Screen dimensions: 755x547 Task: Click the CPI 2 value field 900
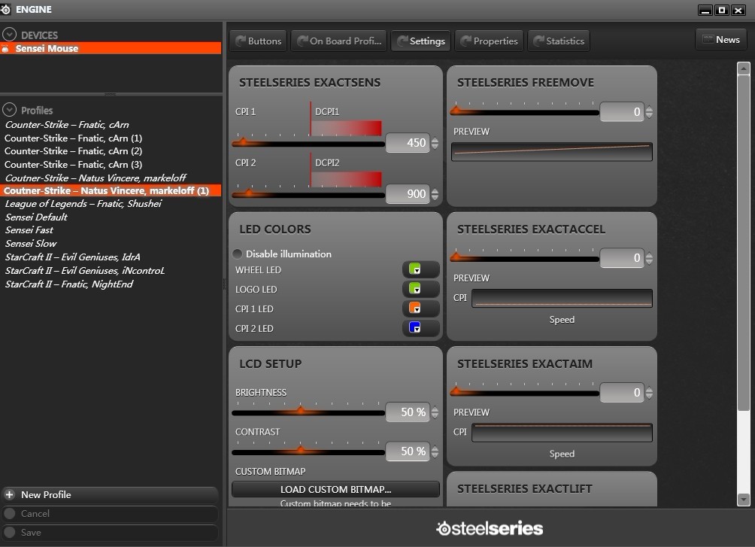click(408, 193)
